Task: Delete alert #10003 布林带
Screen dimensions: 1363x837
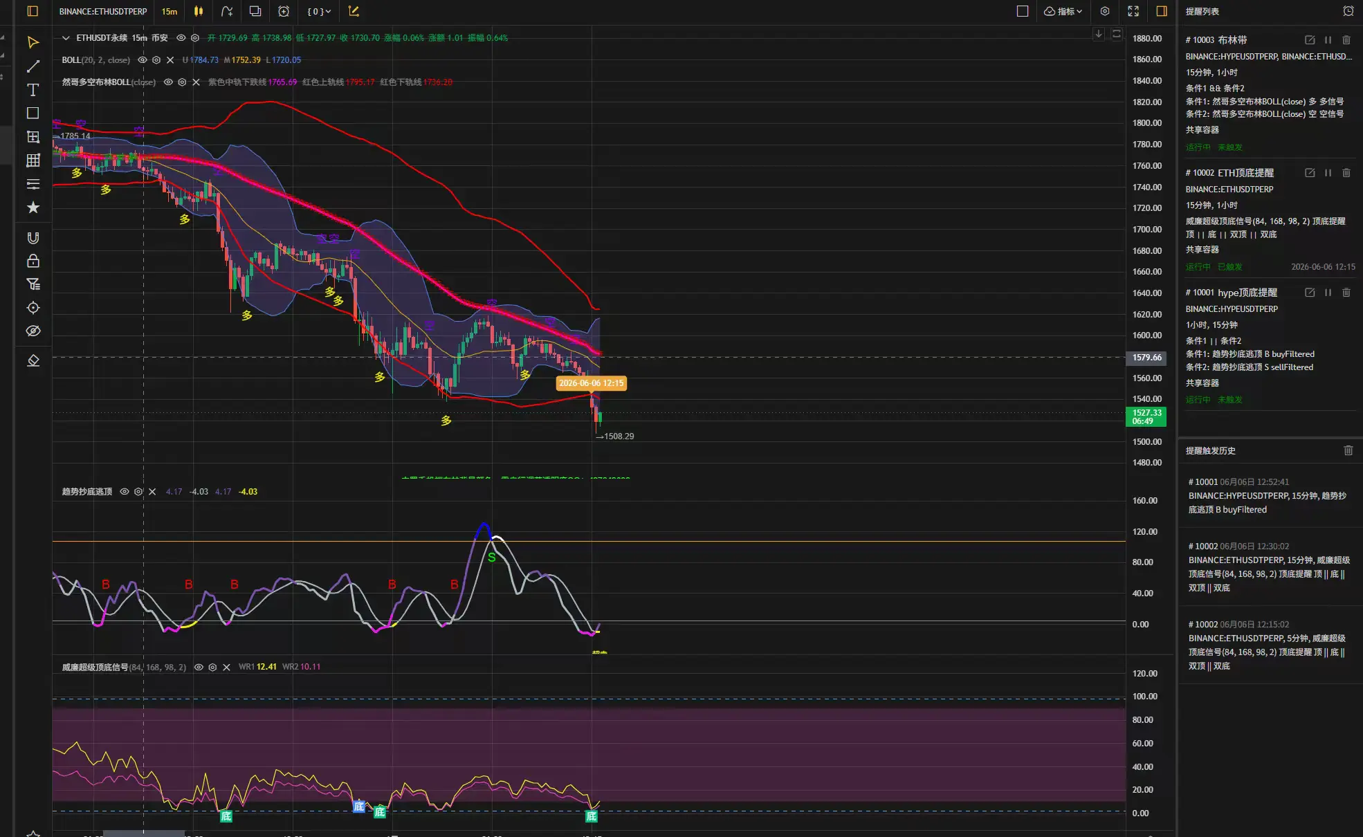Action: [1346, 40]
